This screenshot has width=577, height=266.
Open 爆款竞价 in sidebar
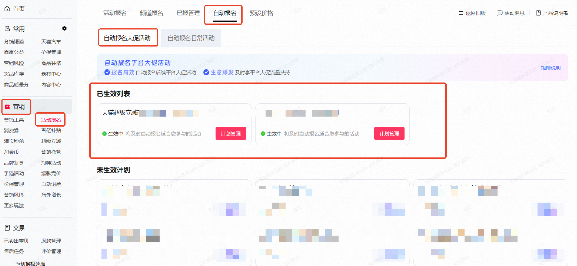pyautogui.click(x=51, y=173)
